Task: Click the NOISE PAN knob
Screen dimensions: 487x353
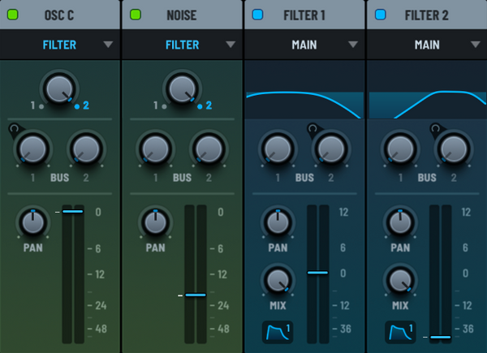Action: [x=155, y=222]
